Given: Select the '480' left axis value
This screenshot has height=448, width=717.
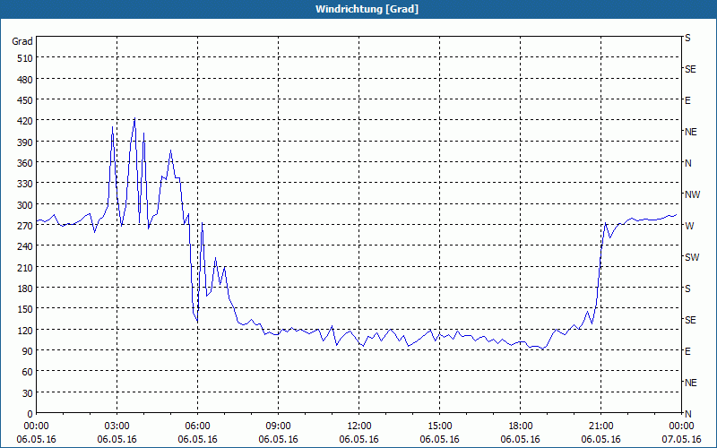Looking at the screenshot, I should 25,80.
